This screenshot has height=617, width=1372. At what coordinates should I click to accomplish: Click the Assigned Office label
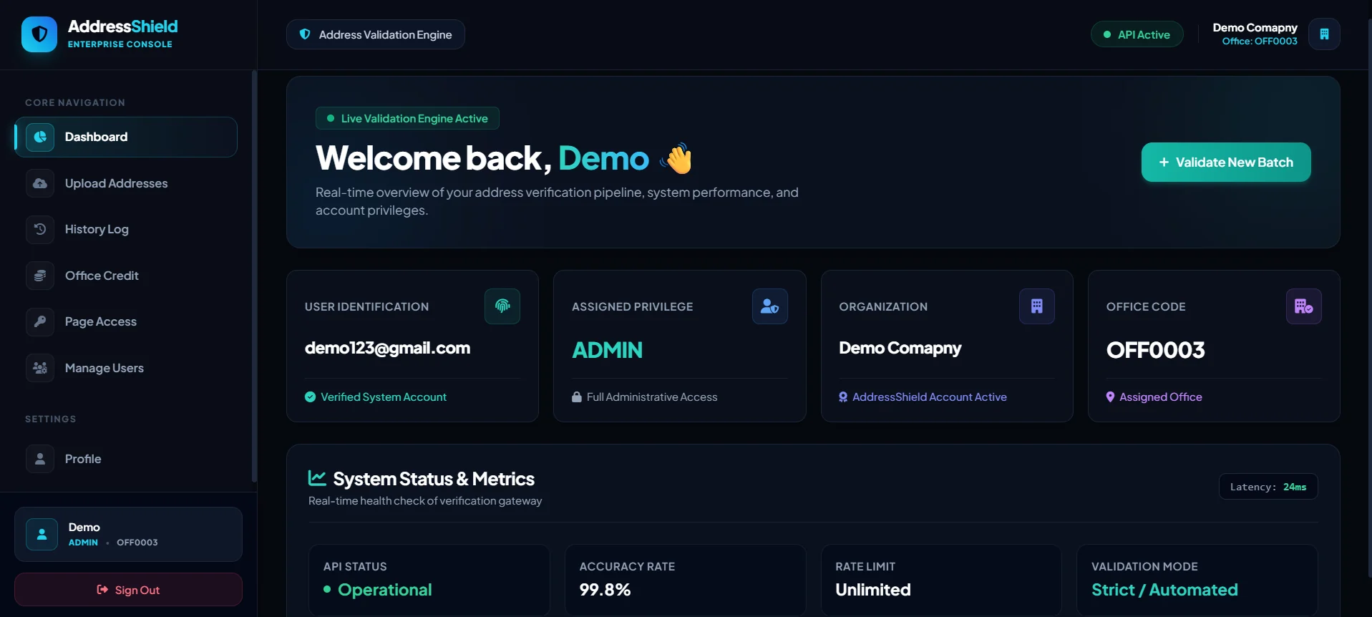coord(1161,397)
